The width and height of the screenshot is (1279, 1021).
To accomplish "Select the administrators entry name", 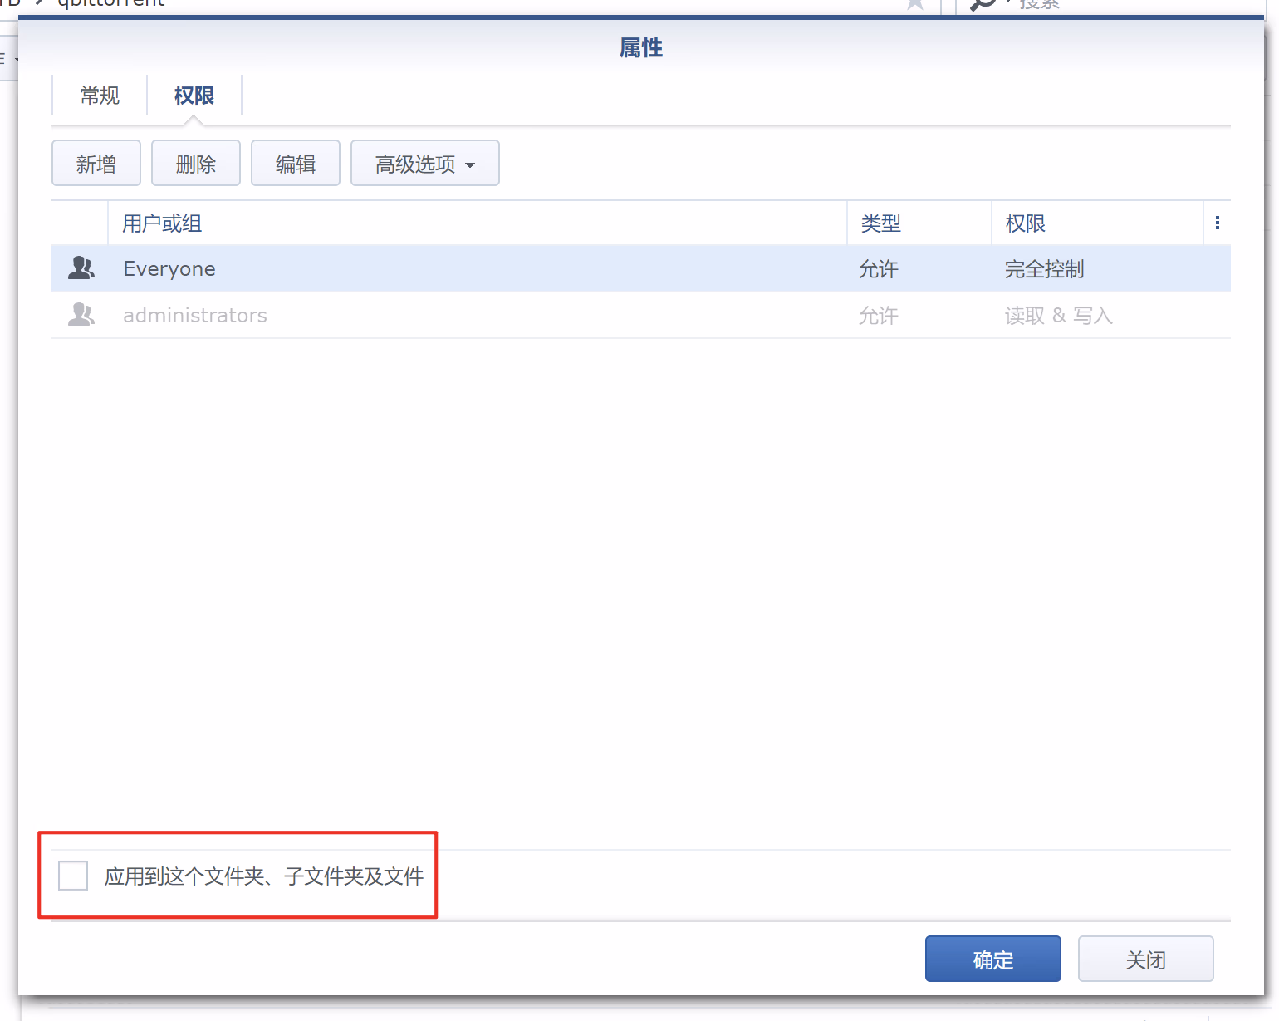I will pyautogui.click(x=195, y=316).
